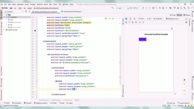Click the vertical expand arrows icon
This screenshot has height=109, width=194.
[x=143, y=22]
